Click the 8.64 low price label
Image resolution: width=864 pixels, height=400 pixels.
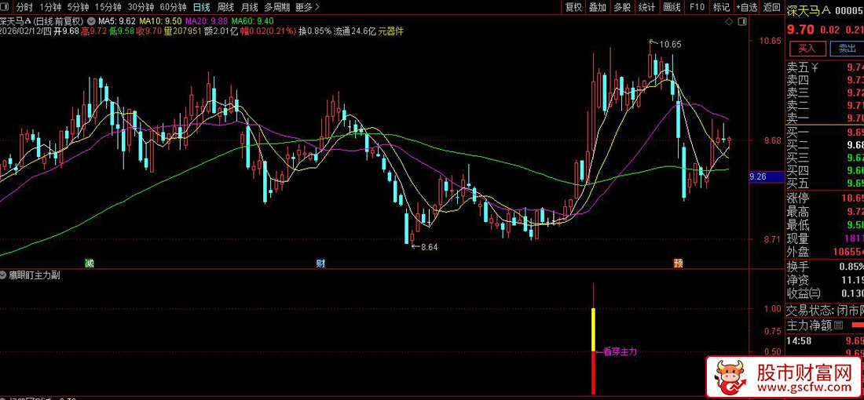(x=429, y=247)
